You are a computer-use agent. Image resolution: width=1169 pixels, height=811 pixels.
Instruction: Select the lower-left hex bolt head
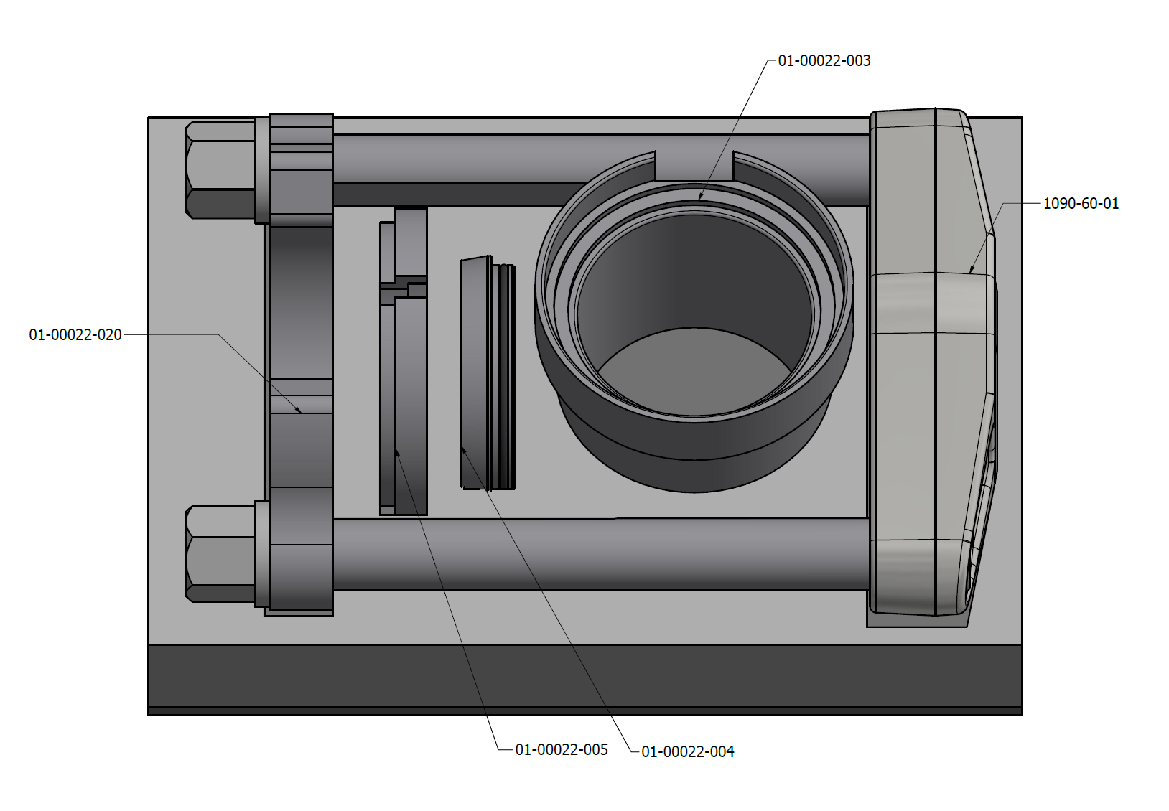point(220,553)
